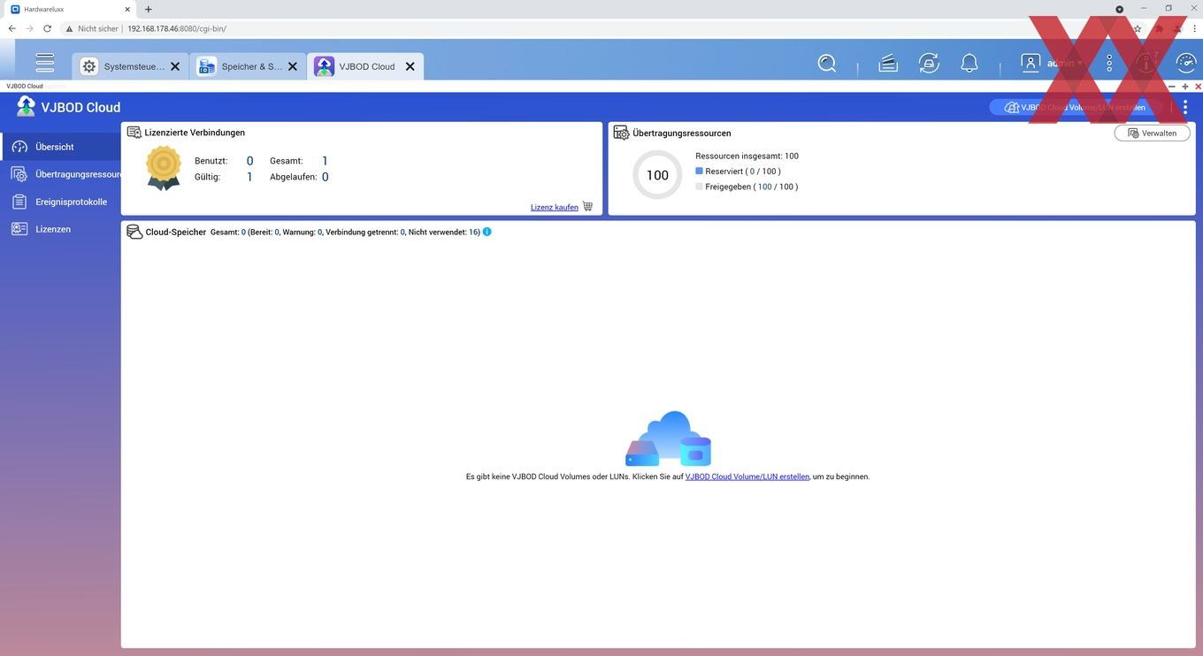Viewport: 1203px width, 656px height.
Task: Maximize the VJBOD Cloud app window
Action: click(x=1185, y=87)
